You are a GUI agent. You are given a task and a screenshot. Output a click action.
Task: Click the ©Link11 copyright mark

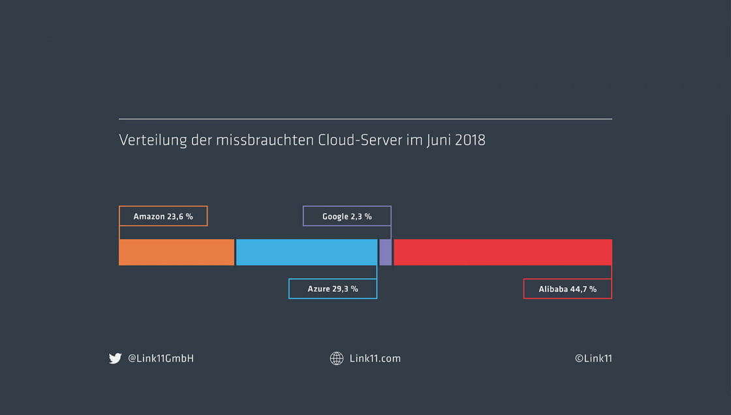click(593, 358)
